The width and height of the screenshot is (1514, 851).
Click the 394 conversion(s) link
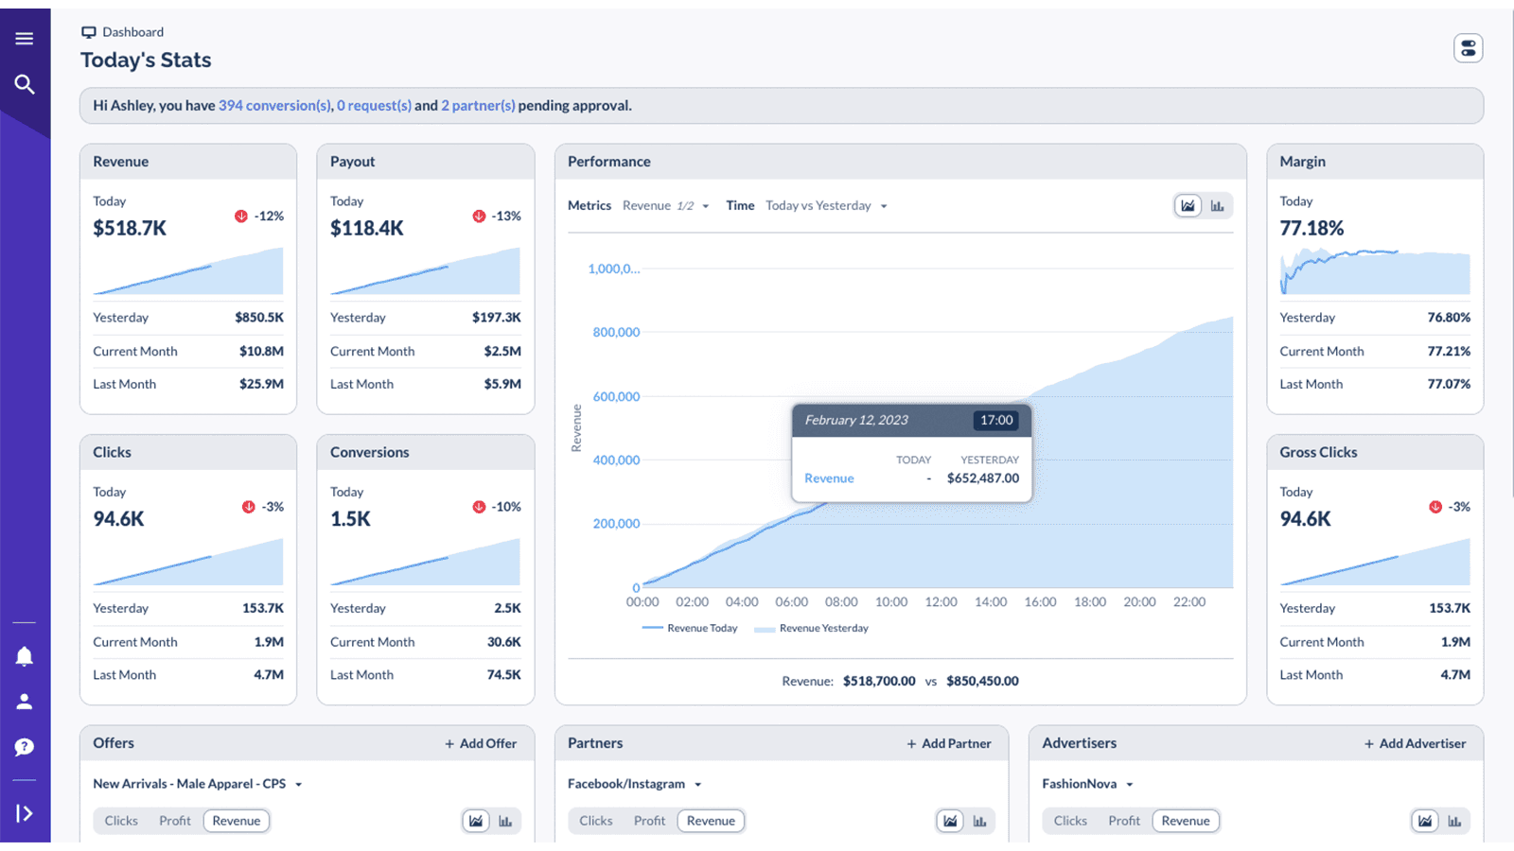[273, 105]
